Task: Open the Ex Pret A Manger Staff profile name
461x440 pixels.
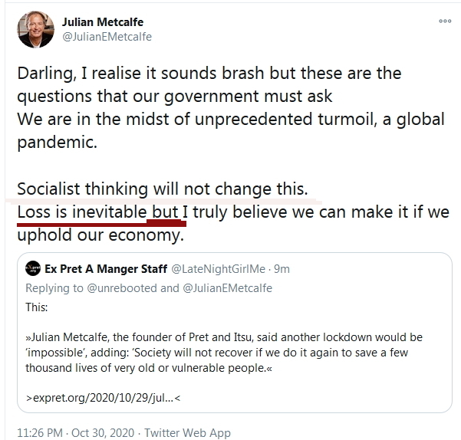Action: pos(105,269)
